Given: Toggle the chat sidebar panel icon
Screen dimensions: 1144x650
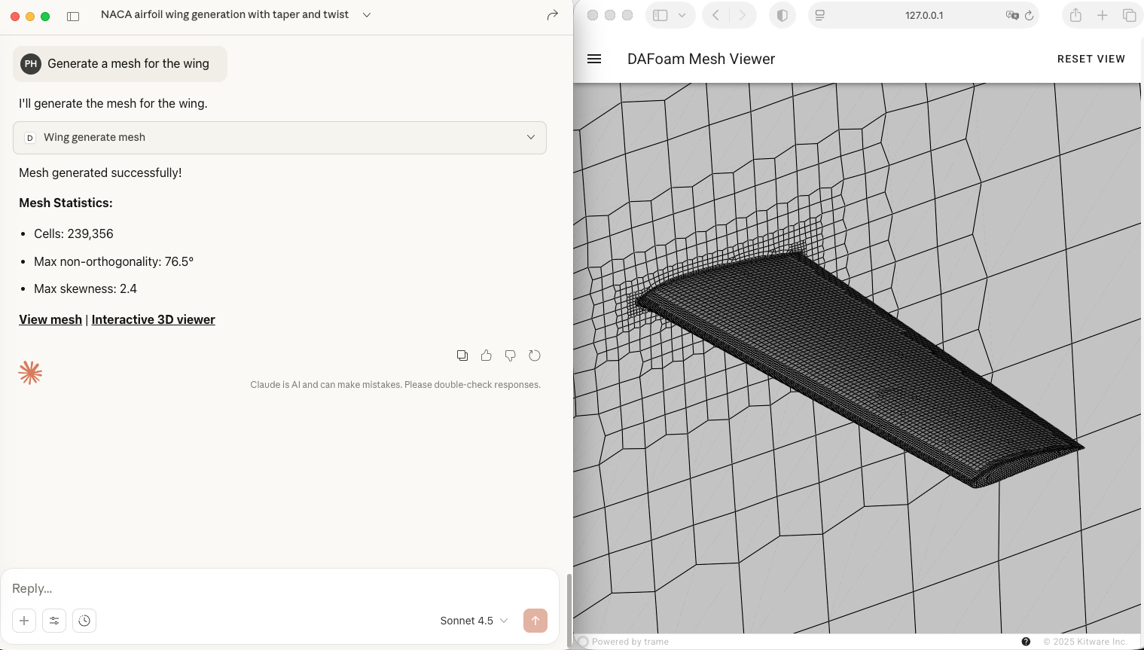Looking at the screenshot, I should pyautogui.click(x=73, y=16).
